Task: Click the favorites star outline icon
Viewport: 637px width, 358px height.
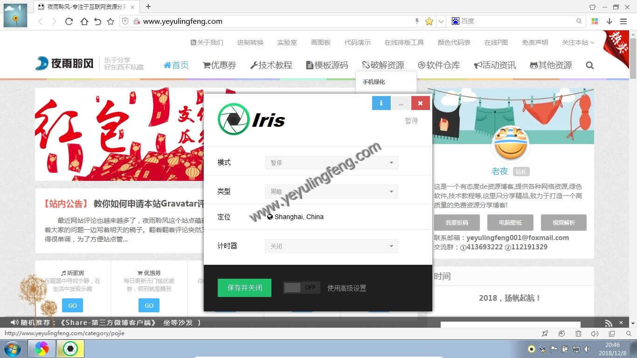Action: tap(111, 21)
